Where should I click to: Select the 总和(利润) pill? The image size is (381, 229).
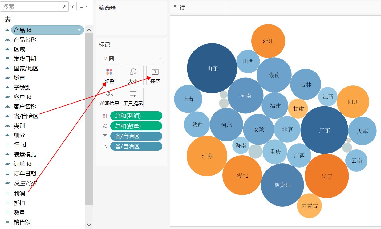point(136,116)
